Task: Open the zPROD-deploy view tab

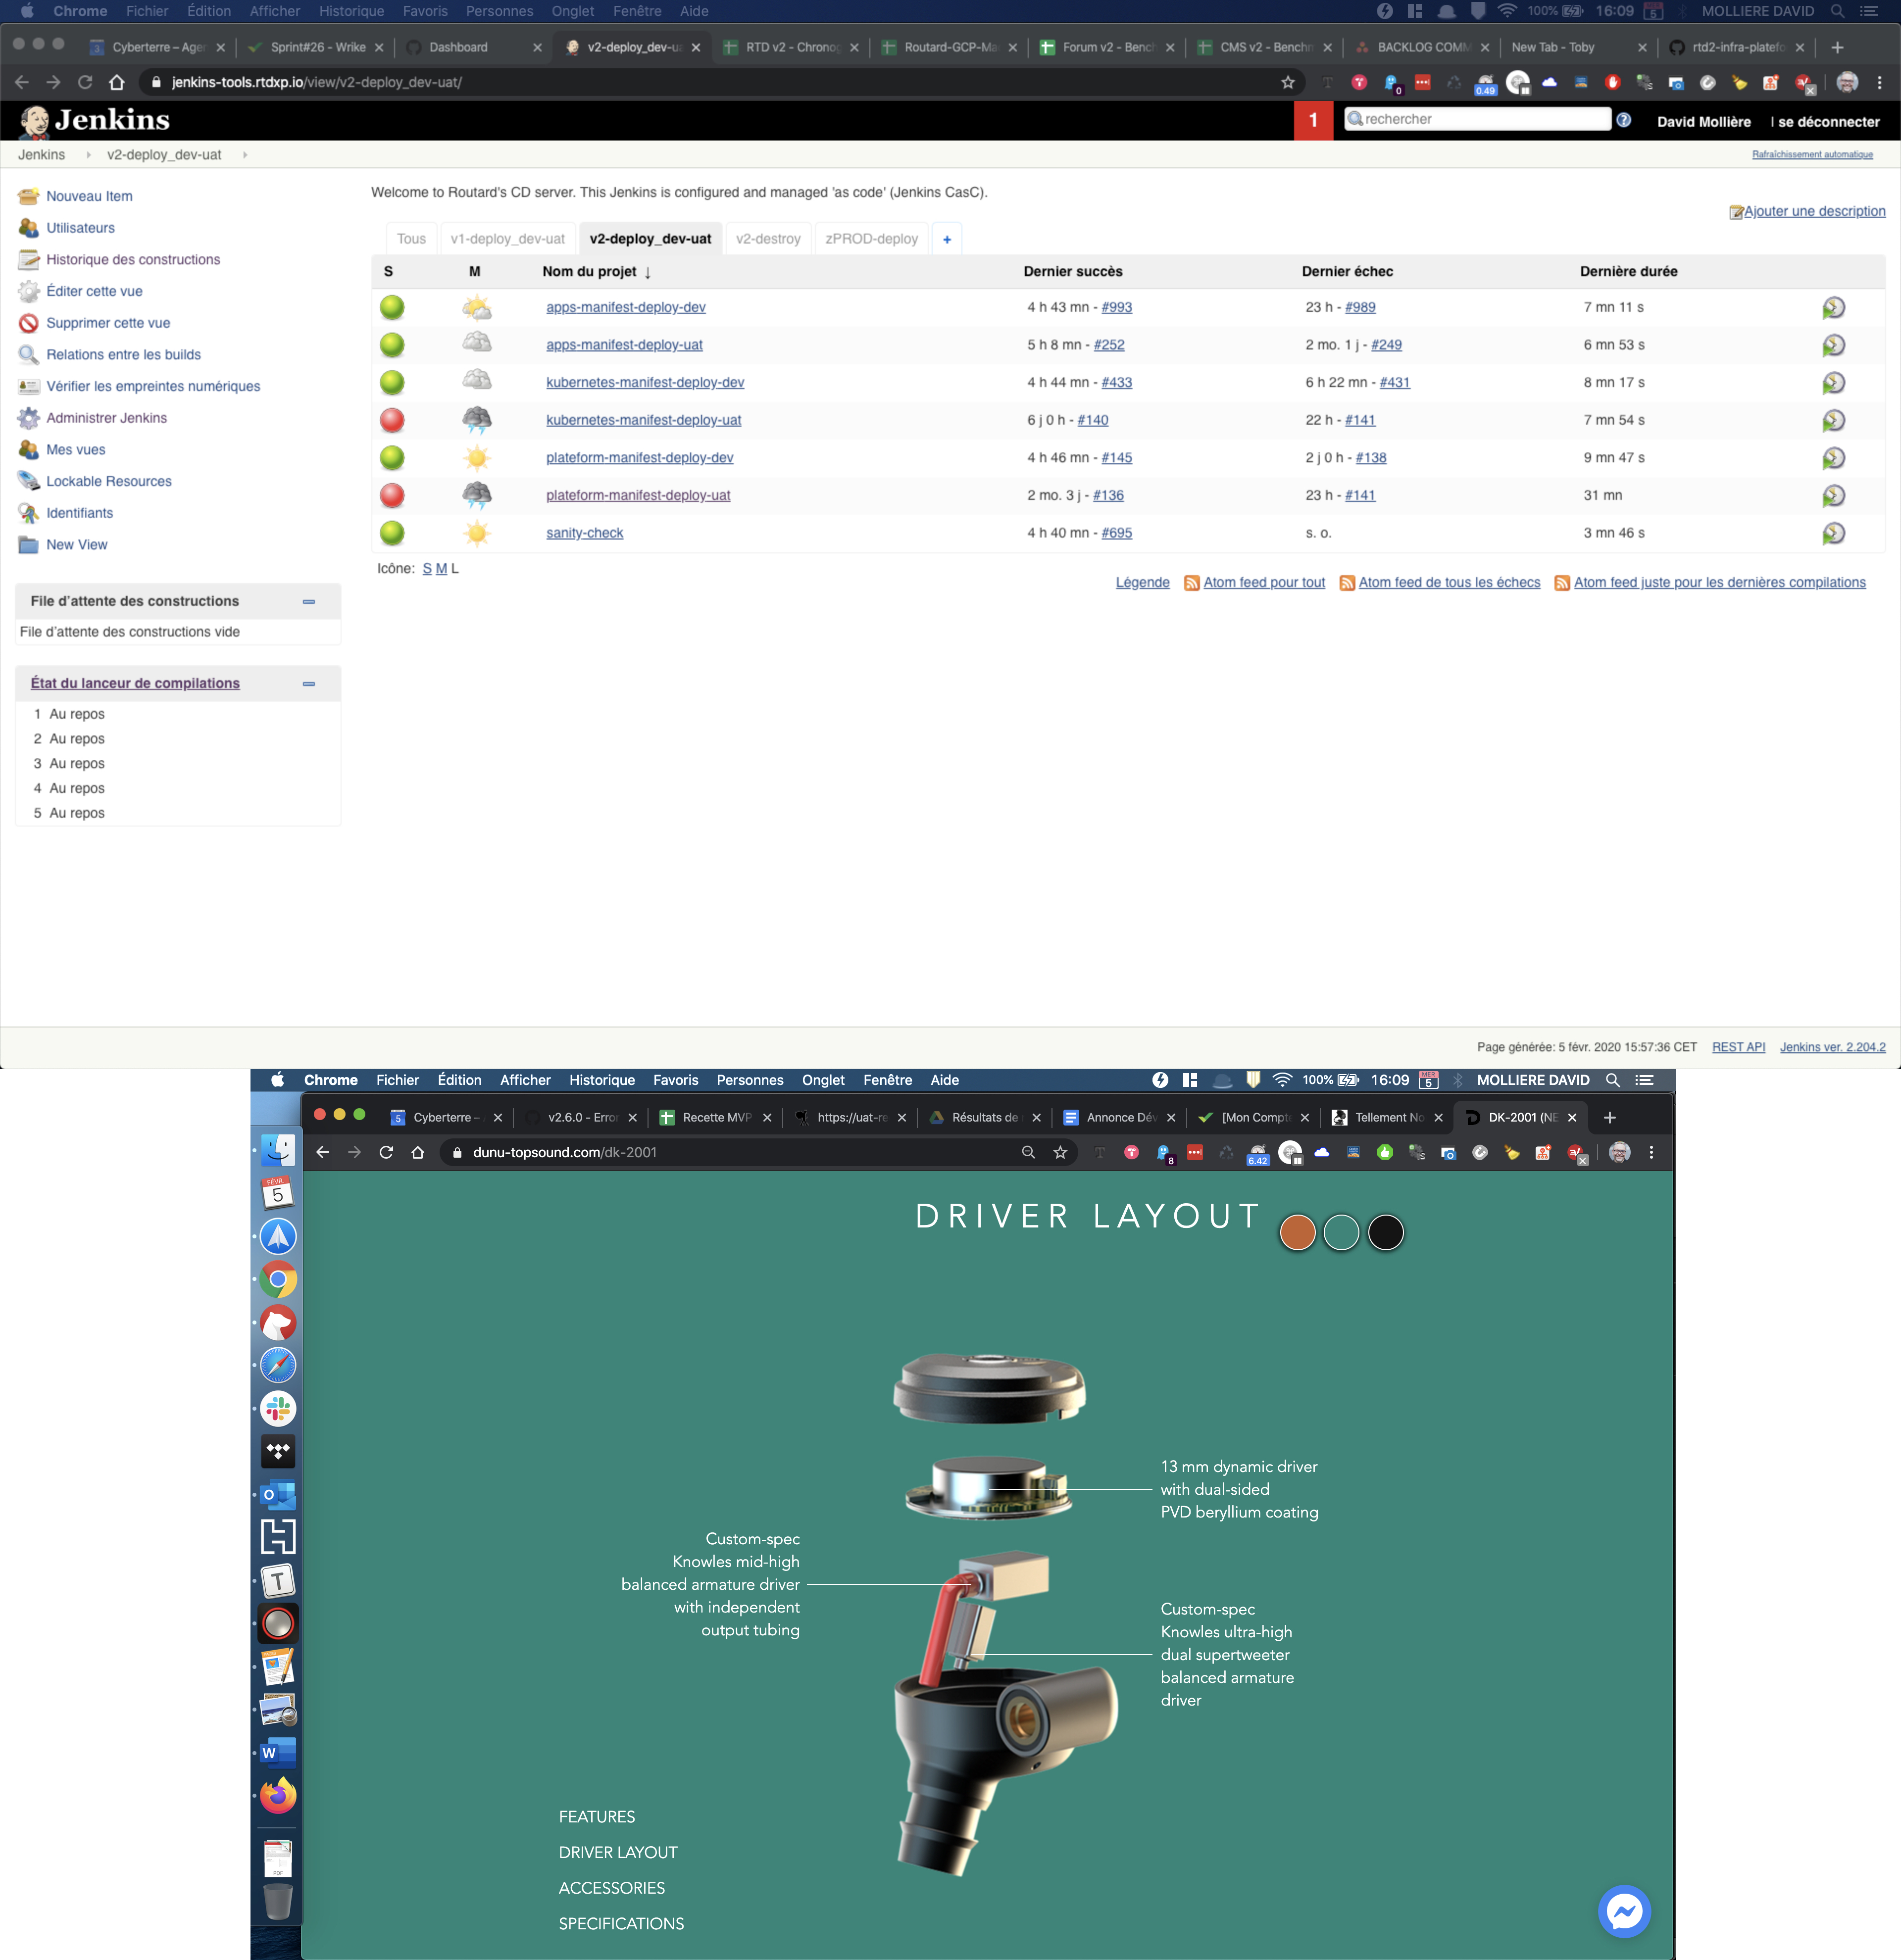Action: coord(871,239)
